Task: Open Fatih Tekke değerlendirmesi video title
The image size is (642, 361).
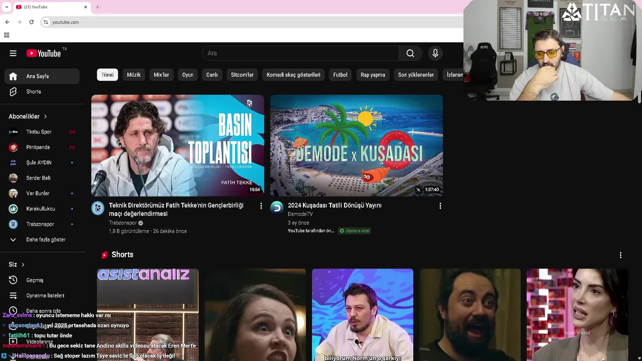Action: [x=176, y=210]
